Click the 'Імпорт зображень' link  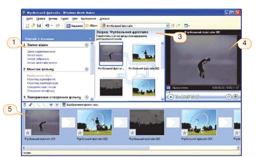click(x=38, y=59)
